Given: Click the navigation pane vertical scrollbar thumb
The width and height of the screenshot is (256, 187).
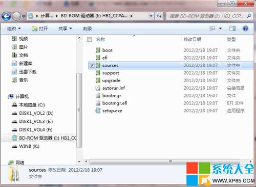Looking at the screenshot, I should click(x=79, y=110).
